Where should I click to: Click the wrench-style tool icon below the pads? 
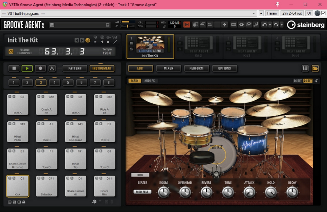tap(94, 202)
